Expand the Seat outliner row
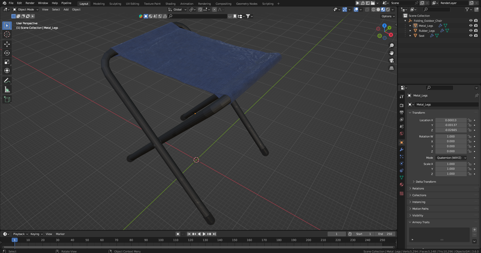 [410, 36]
